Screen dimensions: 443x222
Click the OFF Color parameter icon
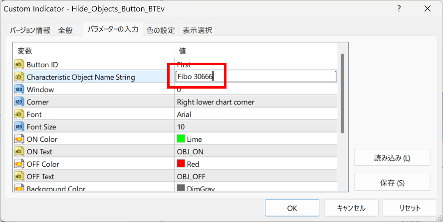point(19,164)
